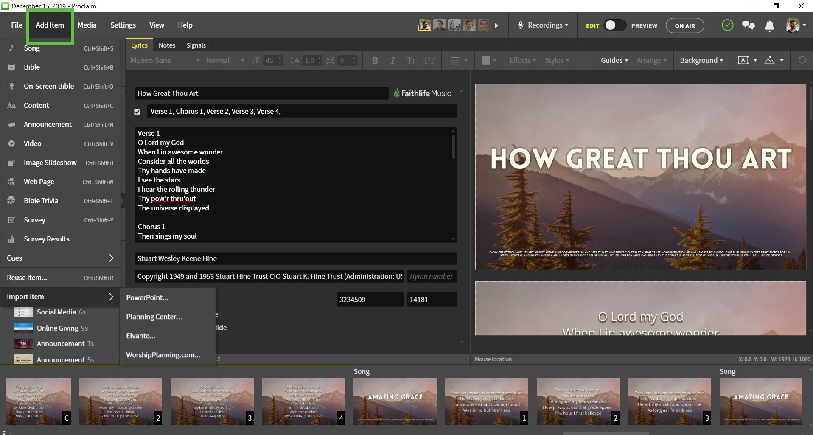Screen dimensions: 813x435
Task: Apply small caps formatting
Action: pos(411,60)
